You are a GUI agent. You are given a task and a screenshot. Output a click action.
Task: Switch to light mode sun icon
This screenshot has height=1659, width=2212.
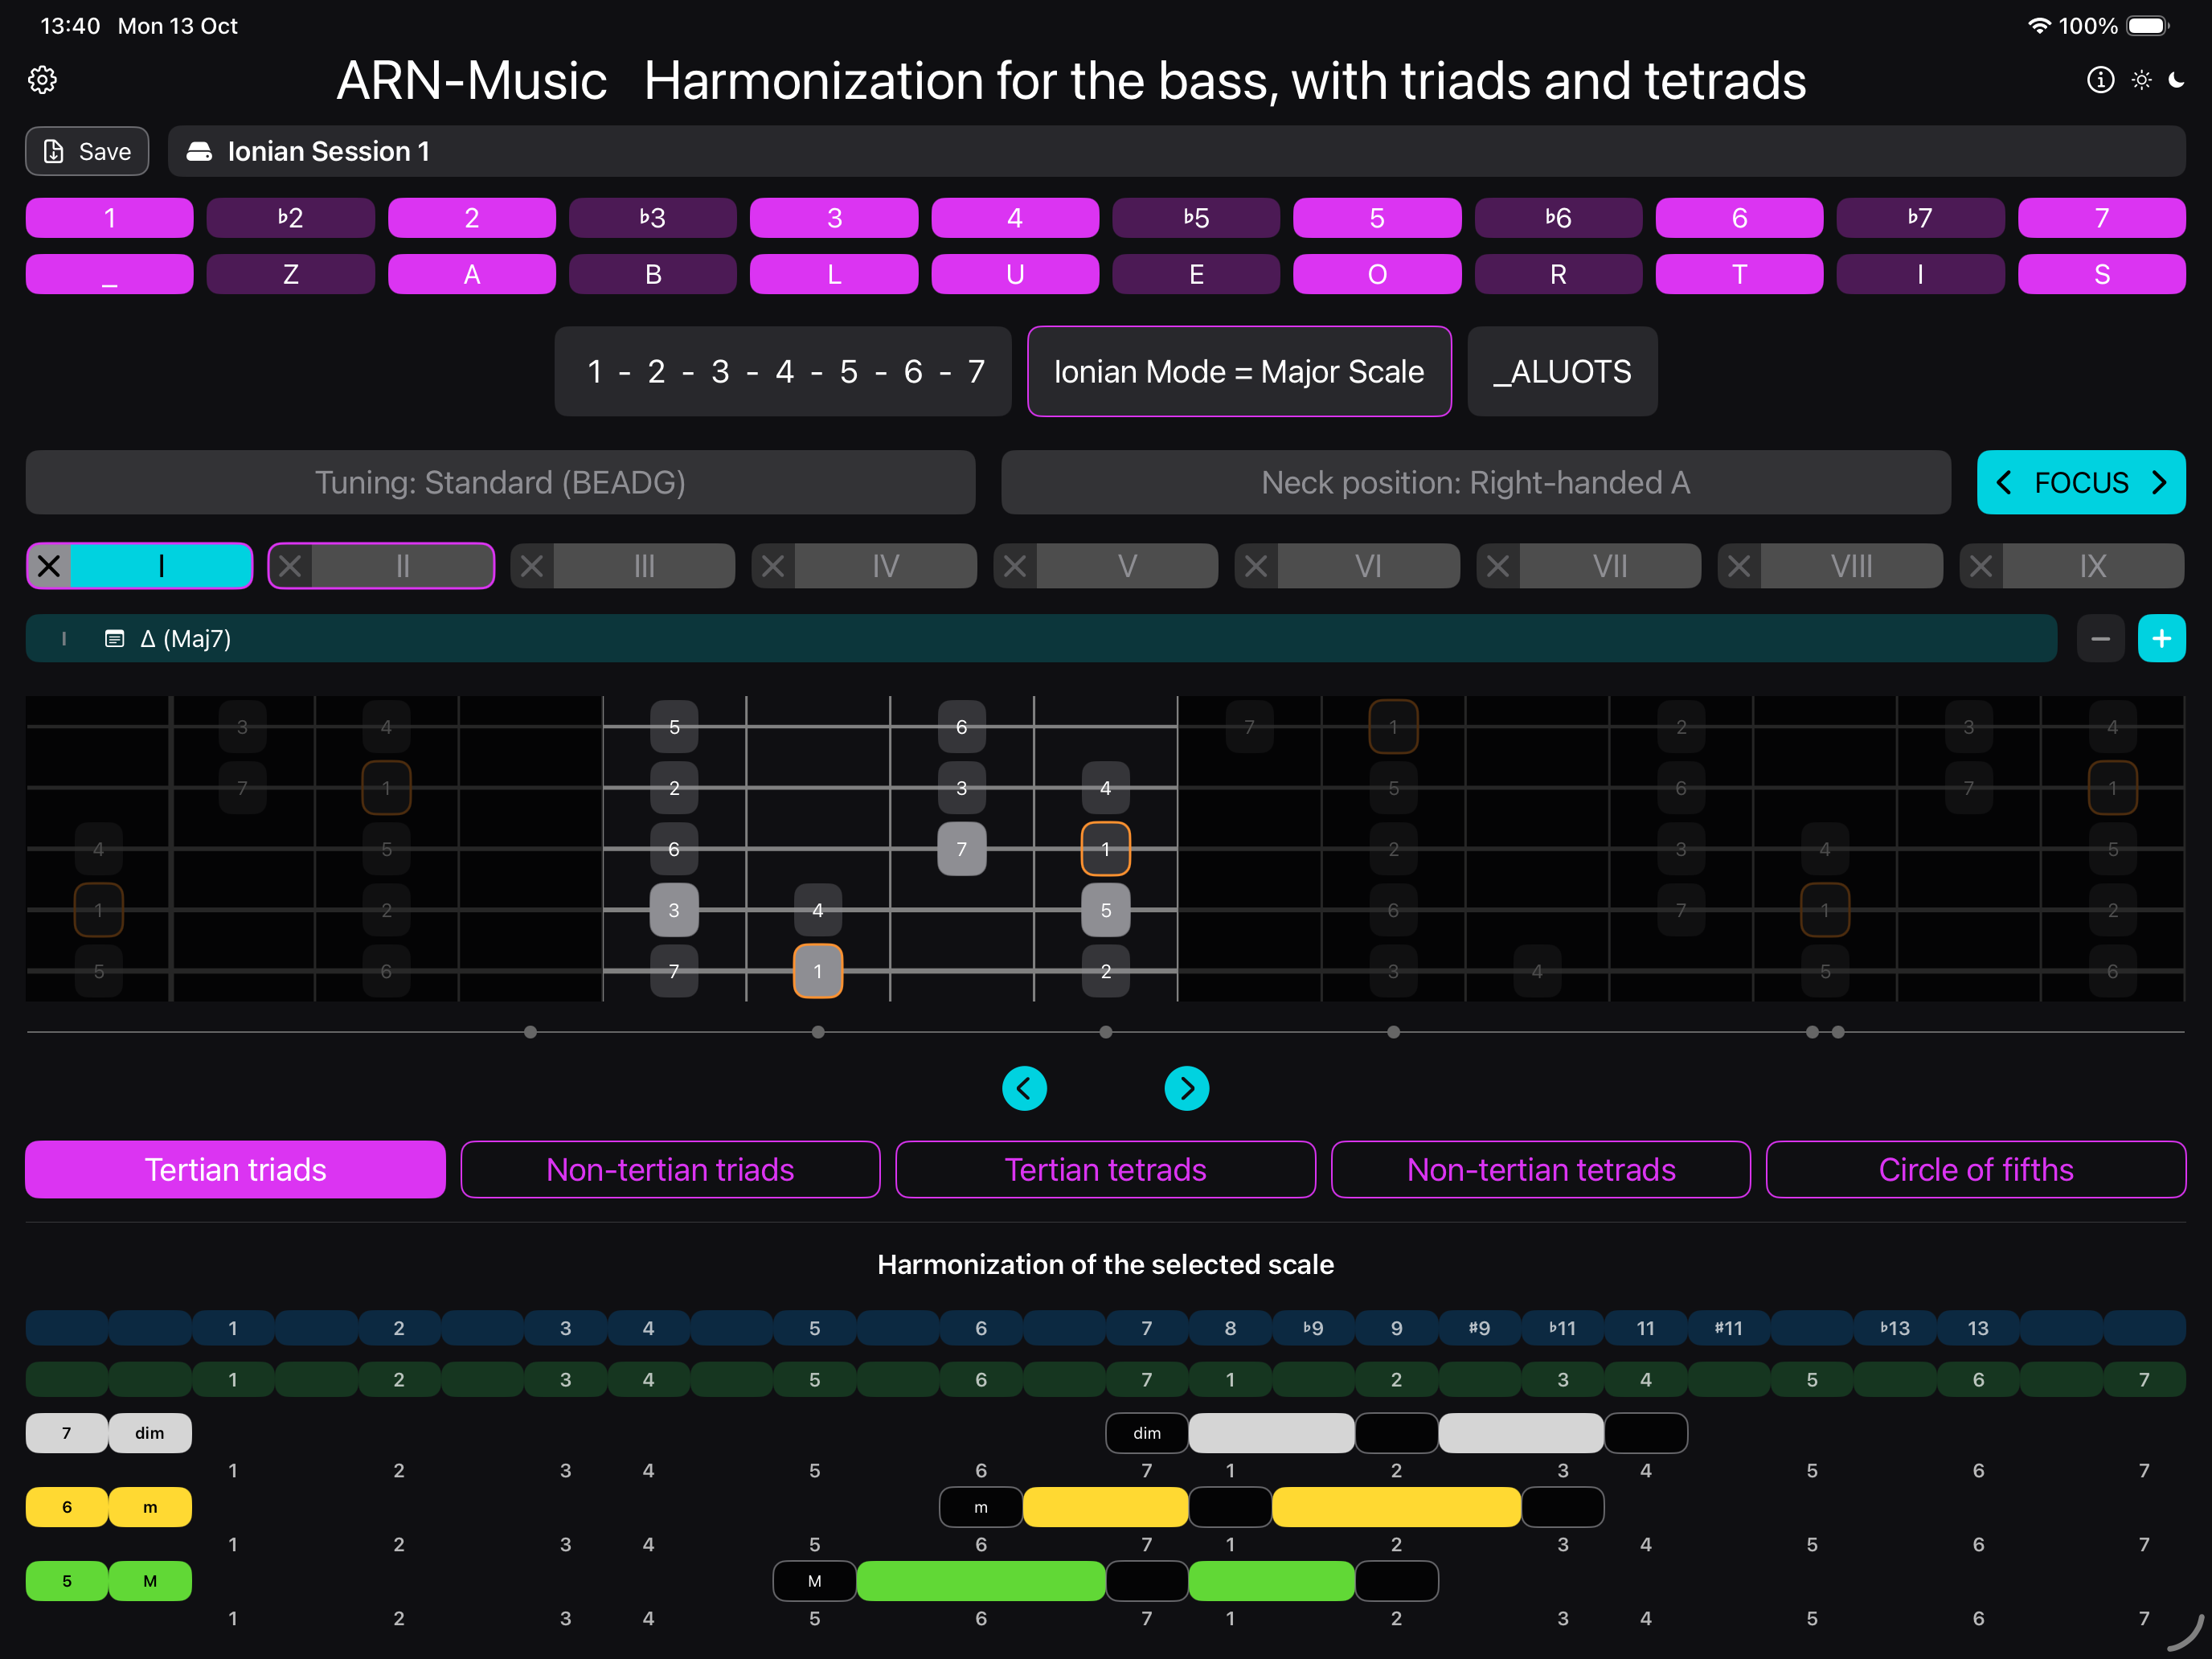2141,80
